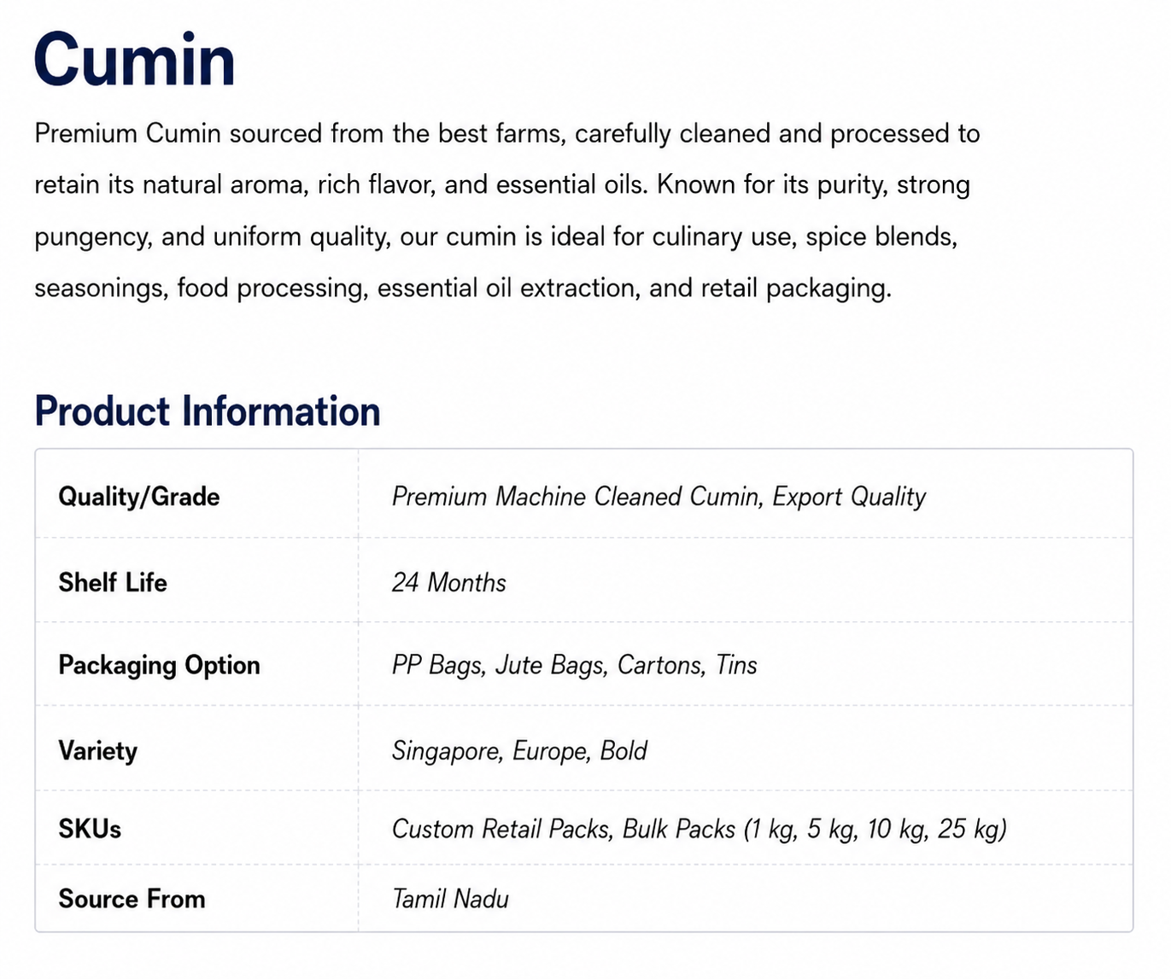The height and width of the screenshot is (979, 1171).
Task: Click the line starting with pungency, and uniform
Action: click(496, 236)
